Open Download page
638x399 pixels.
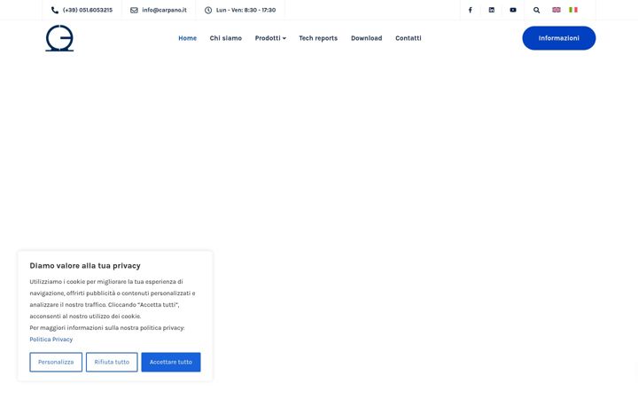coord(367,38)
